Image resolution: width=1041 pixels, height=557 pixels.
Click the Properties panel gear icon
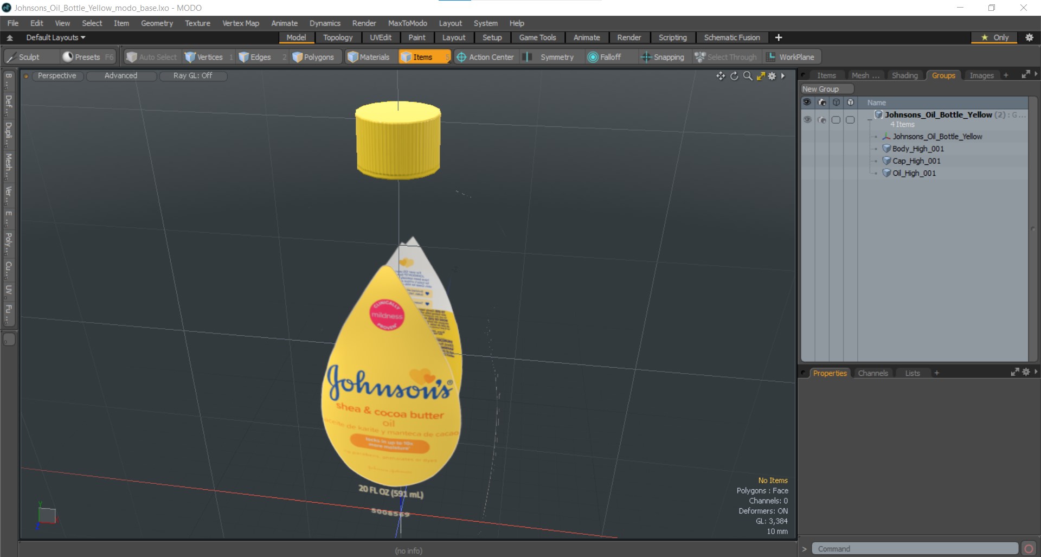(1026, 372)
